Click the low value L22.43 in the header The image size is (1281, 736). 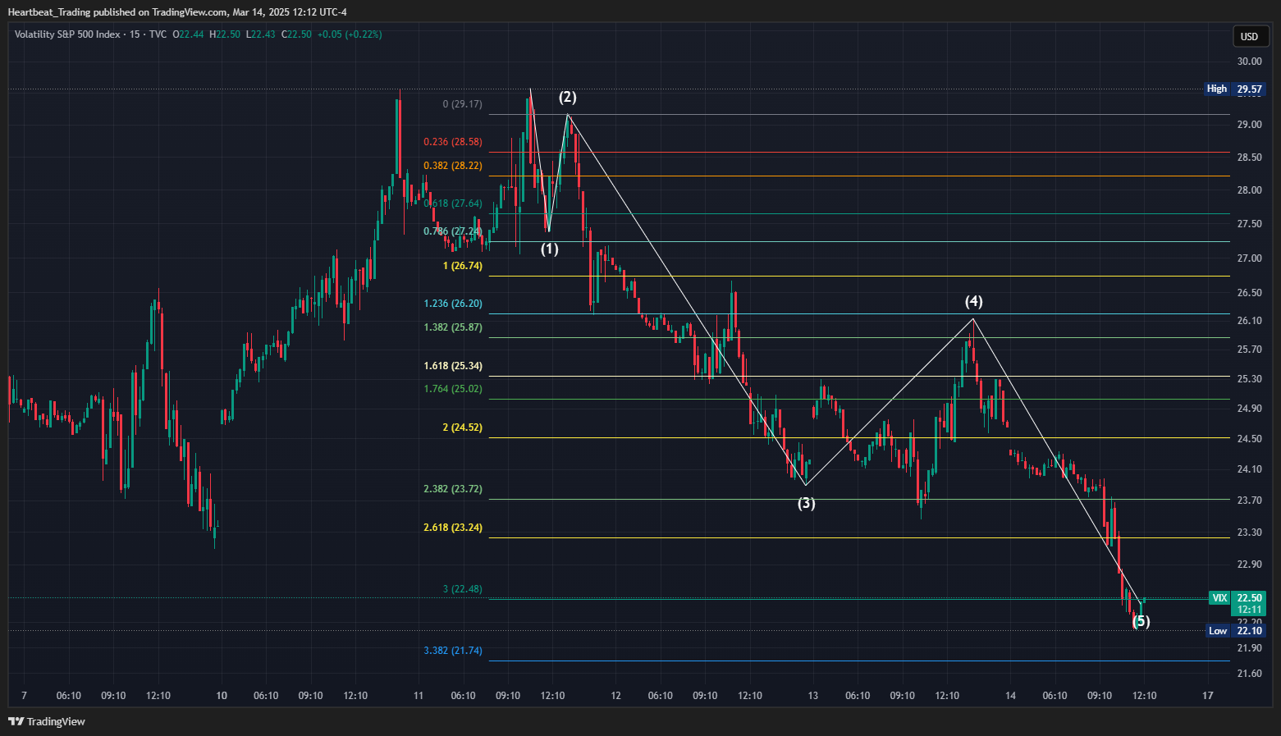pos(260,34)
